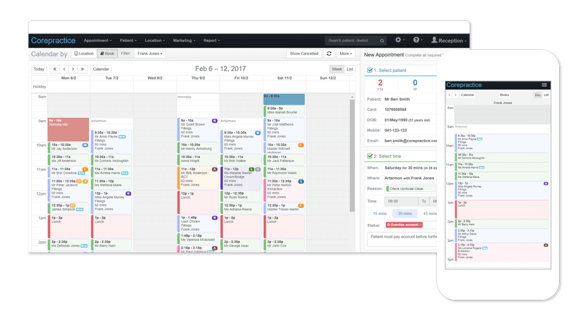587x320 pixels.
Task: Click the A badge on Lorraine Rogers phone appointment
Action: point(546,245)
